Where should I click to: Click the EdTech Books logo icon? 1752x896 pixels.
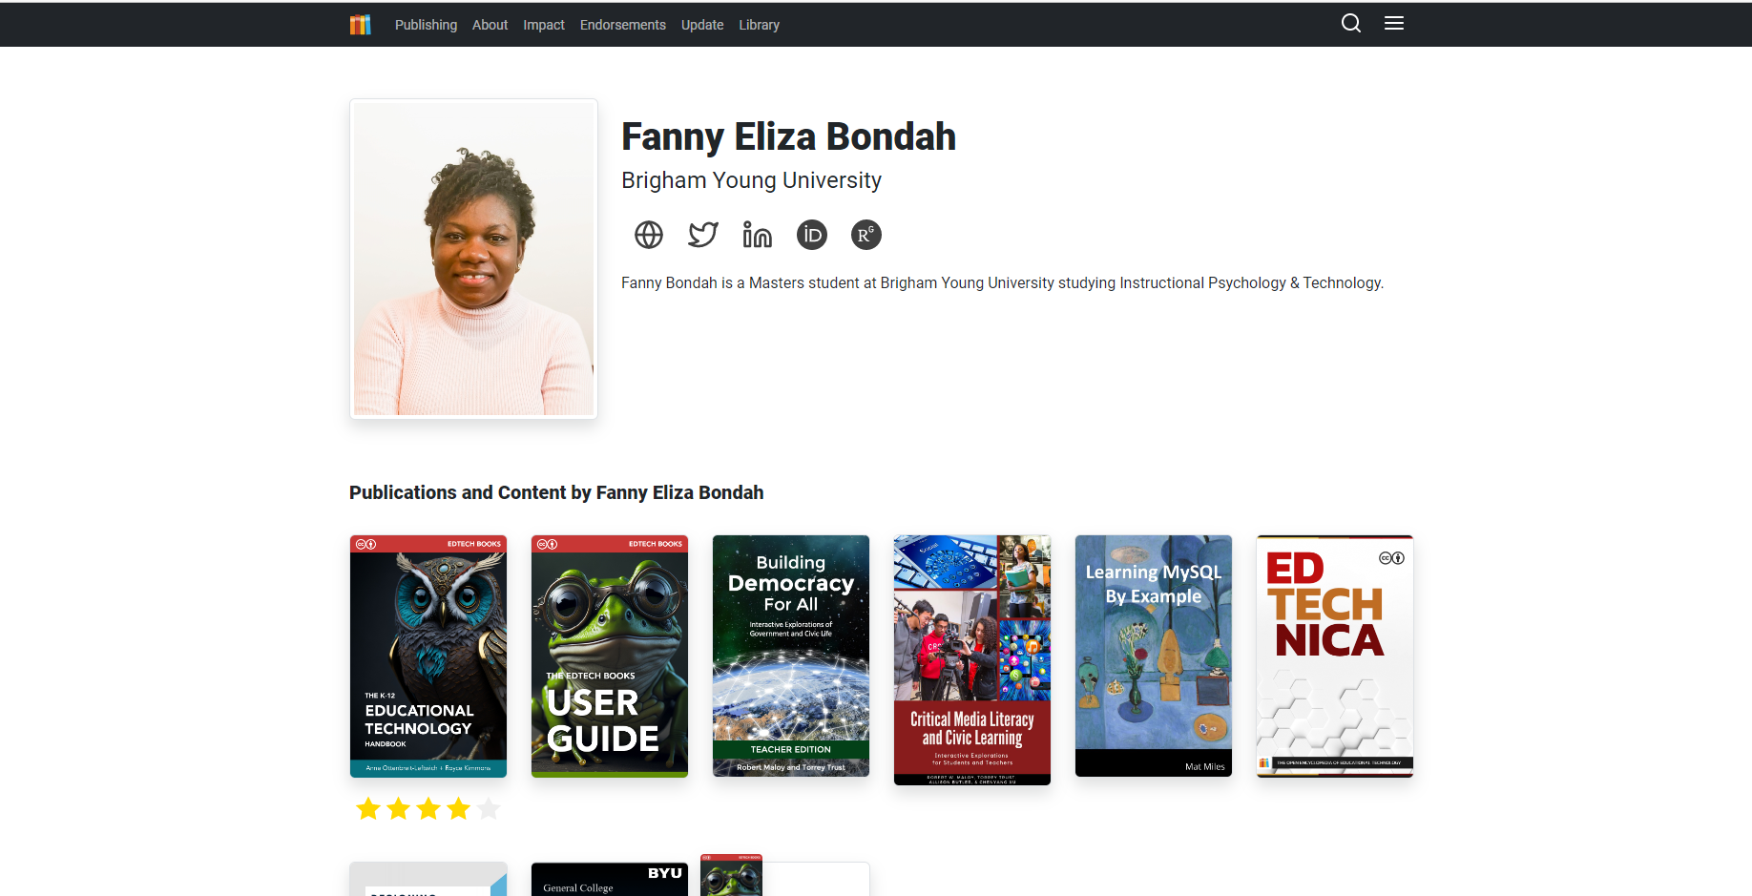360,25
